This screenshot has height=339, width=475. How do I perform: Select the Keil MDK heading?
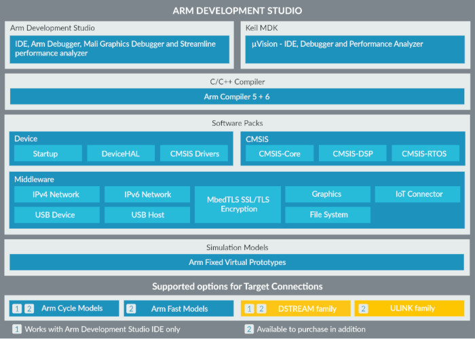tap(261, 28)
